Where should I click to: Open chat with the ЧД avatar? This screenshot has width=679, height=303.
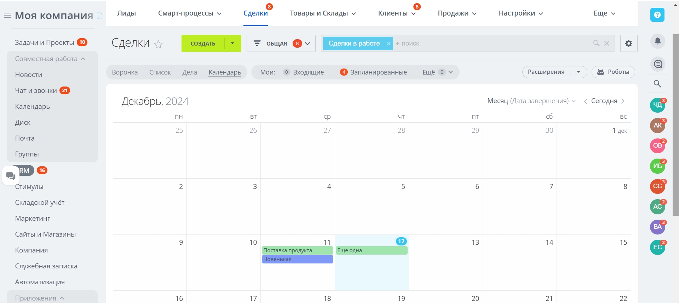(657, 105)
